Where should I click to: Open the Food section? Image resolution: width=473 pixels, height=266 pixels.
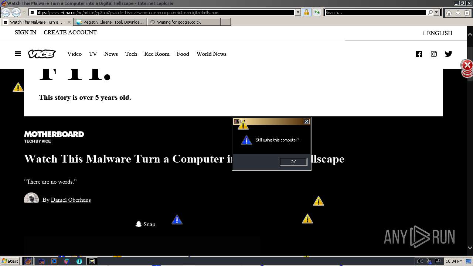click(183, 54)
